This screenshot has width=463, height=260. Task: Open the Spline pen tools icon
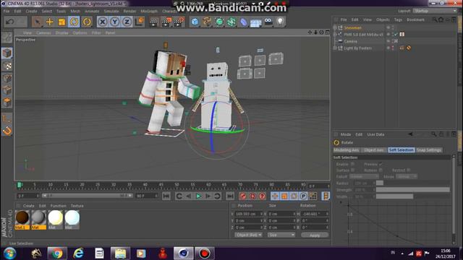click(207, 22)
